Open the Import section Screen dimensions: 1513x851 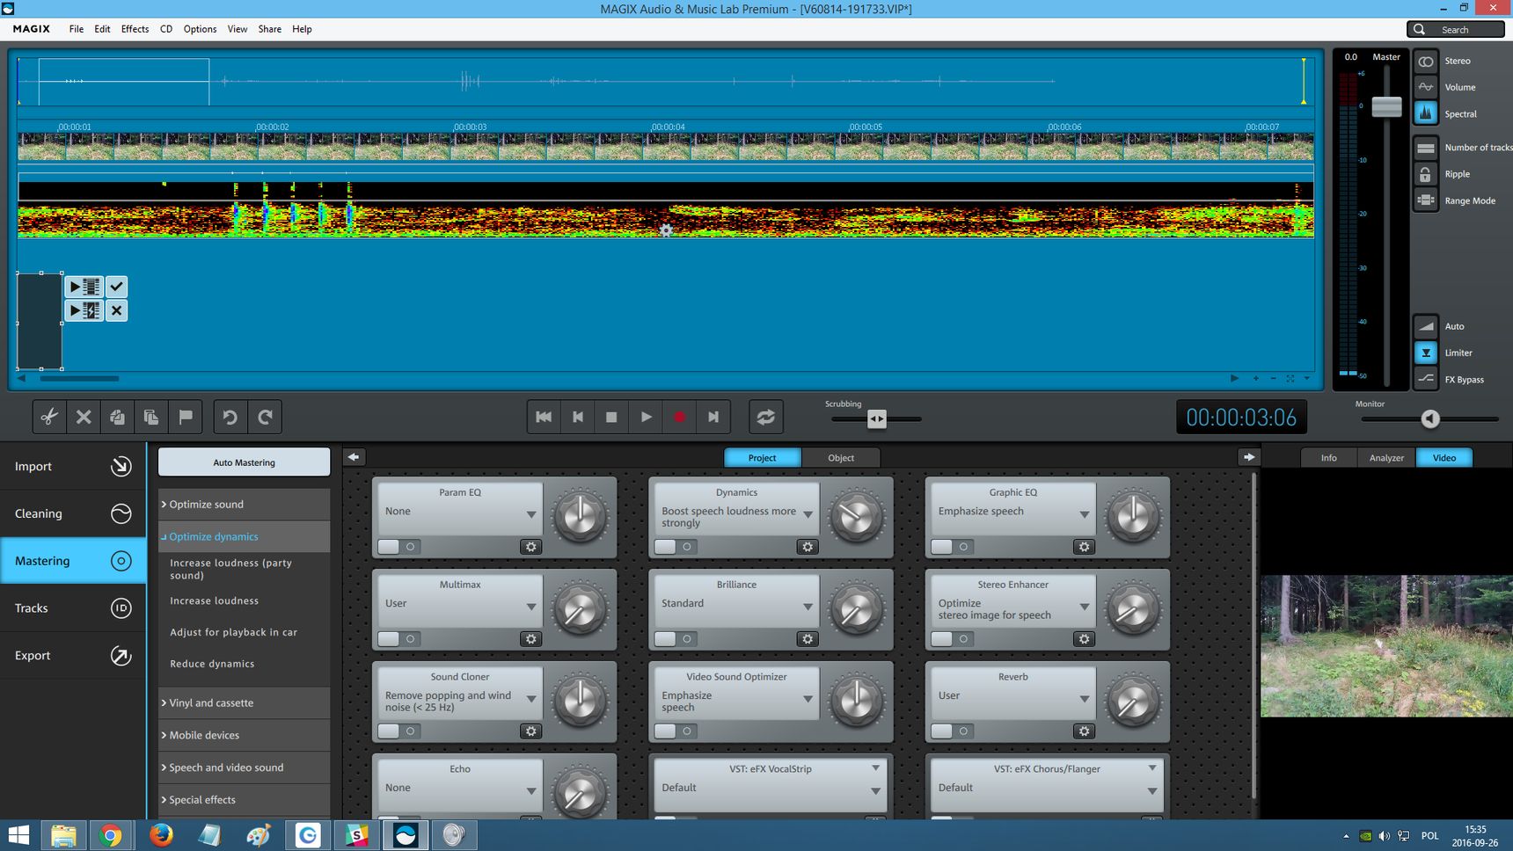click(x=73, y=466)
